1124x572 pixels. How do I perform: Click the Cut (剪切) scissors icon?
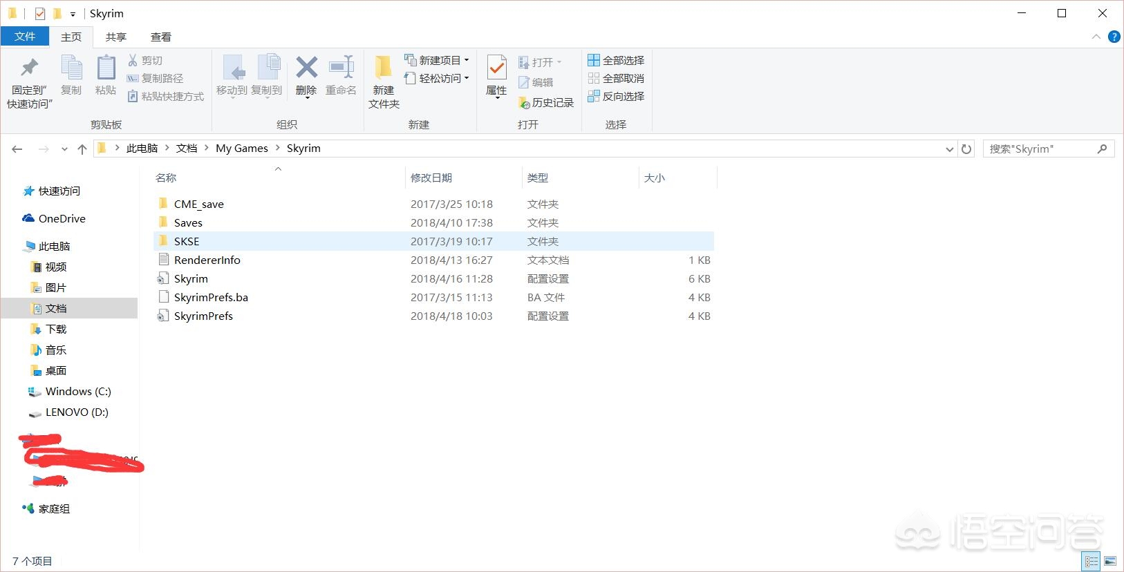[133, 60]
